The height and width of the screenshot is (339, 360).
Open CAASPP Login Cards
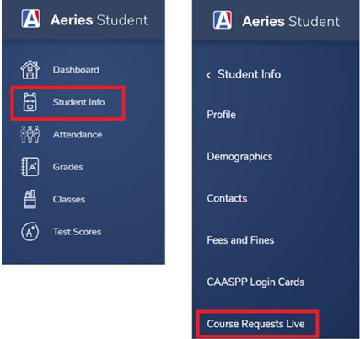point(255,282)
